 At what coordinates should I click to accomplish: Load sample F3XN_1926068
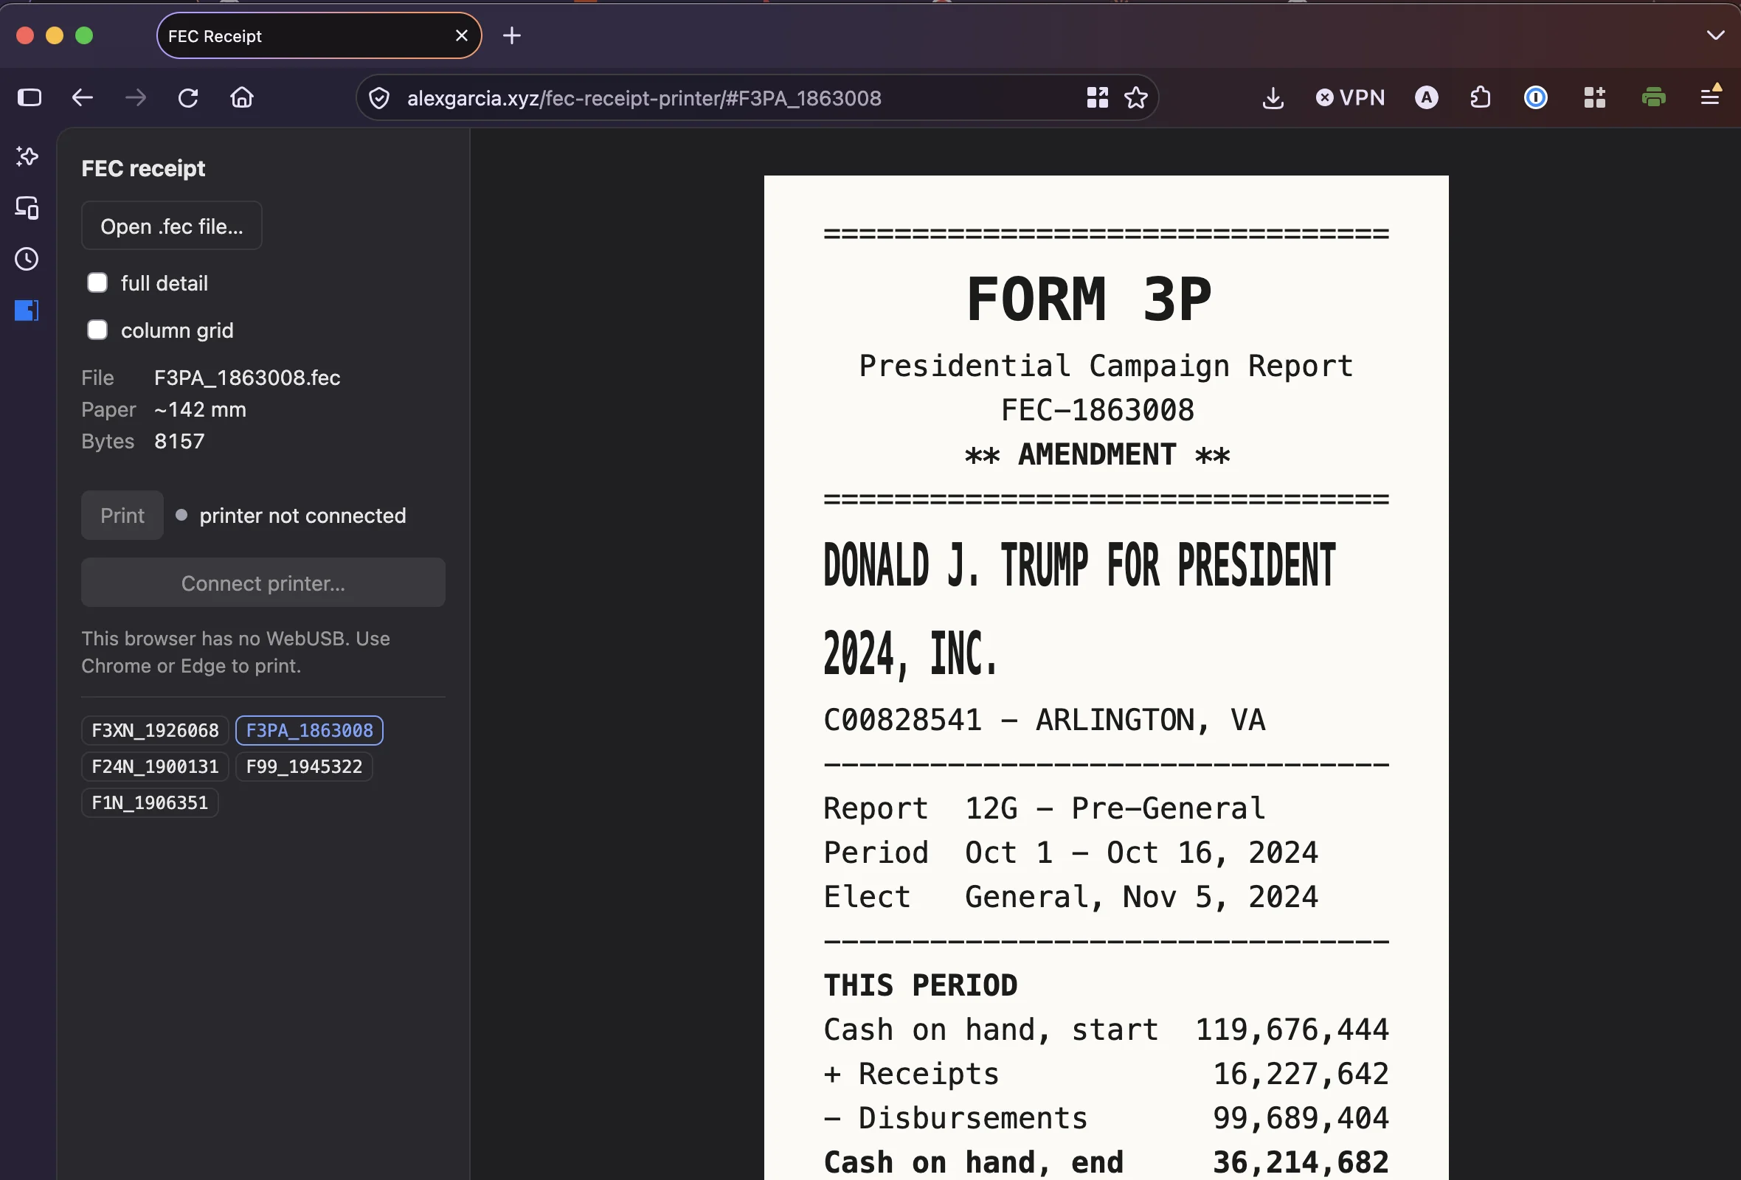[x=155, y=730]
